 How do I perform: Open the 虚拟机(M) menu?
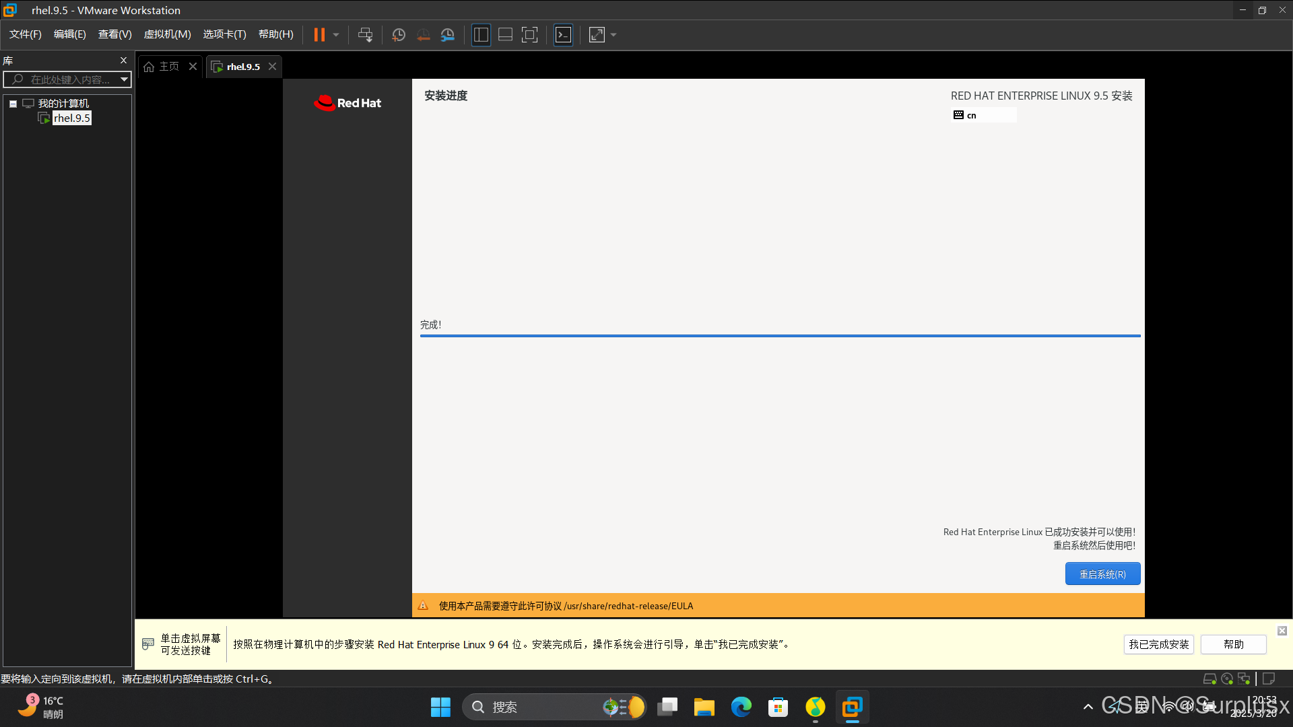167,34
